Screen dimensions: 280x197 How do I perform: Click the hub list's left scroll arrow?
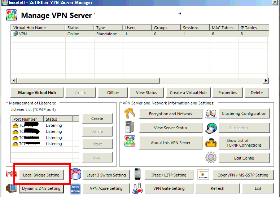click(14, 80)
